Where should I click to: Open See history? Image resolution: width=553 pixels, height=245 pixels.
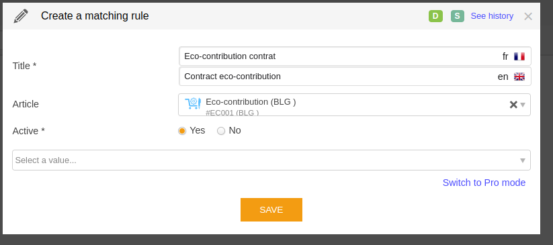pyautogui.click(x=492, y=16)
